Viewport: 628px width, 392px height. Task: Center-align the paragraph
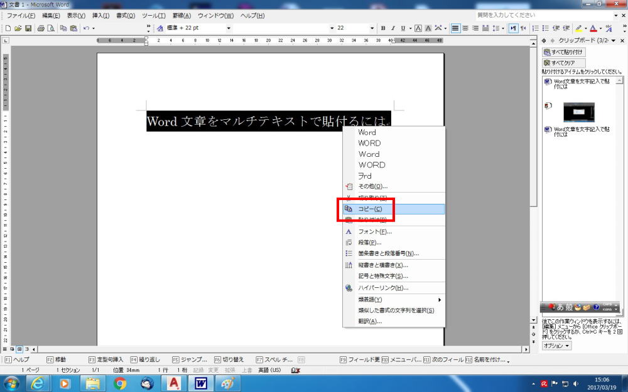click(465, 28)
